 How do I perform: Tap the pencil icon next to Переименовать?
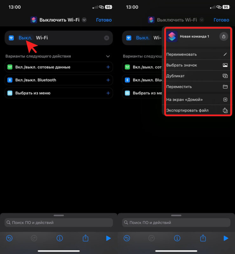point(225,54)
